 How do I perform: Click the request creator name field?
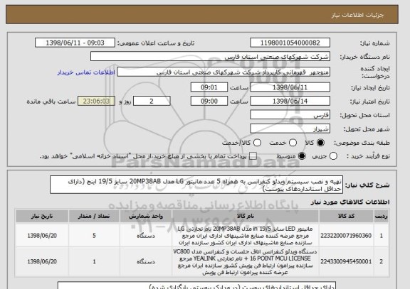[x=224, y=72]
